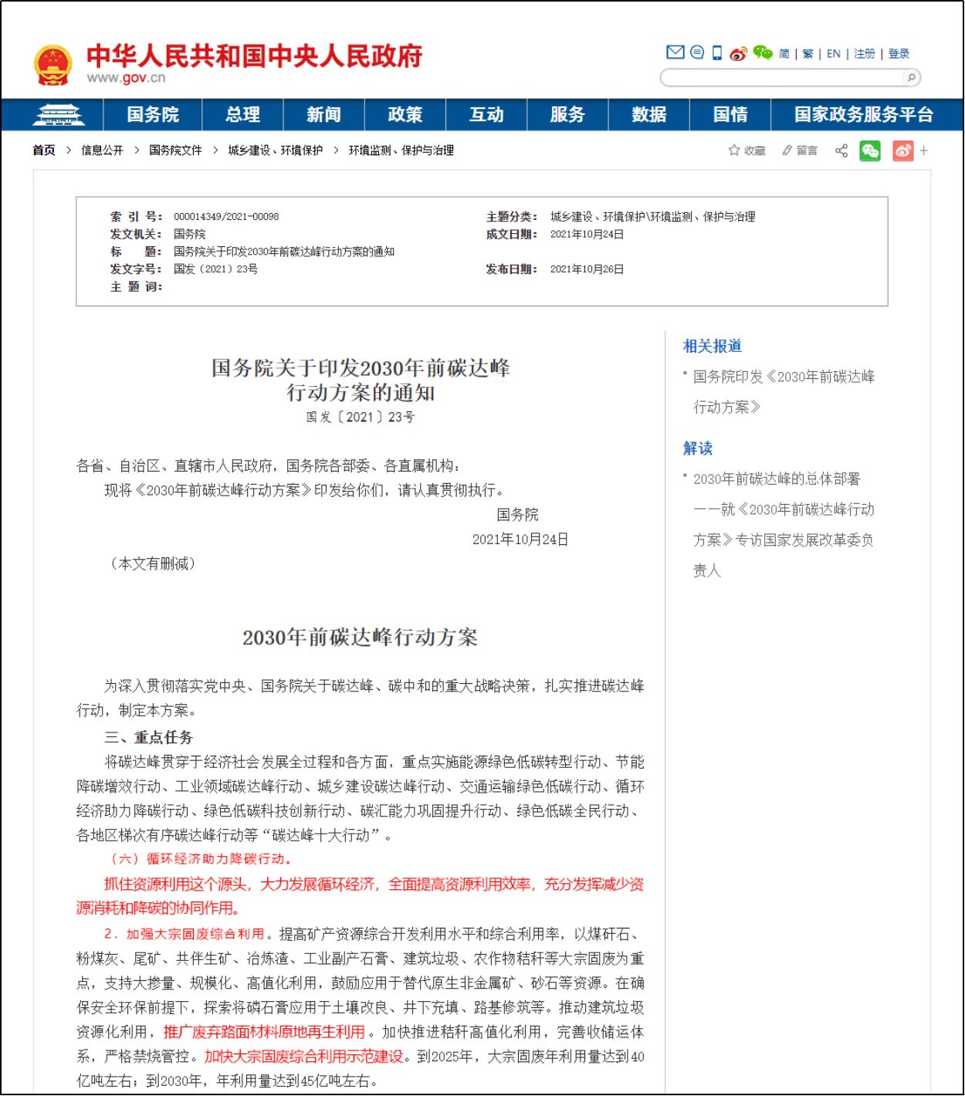965x1096 pixels.
Task: Switch language to 简 simplified Chinese
Action: pos(784,53)
